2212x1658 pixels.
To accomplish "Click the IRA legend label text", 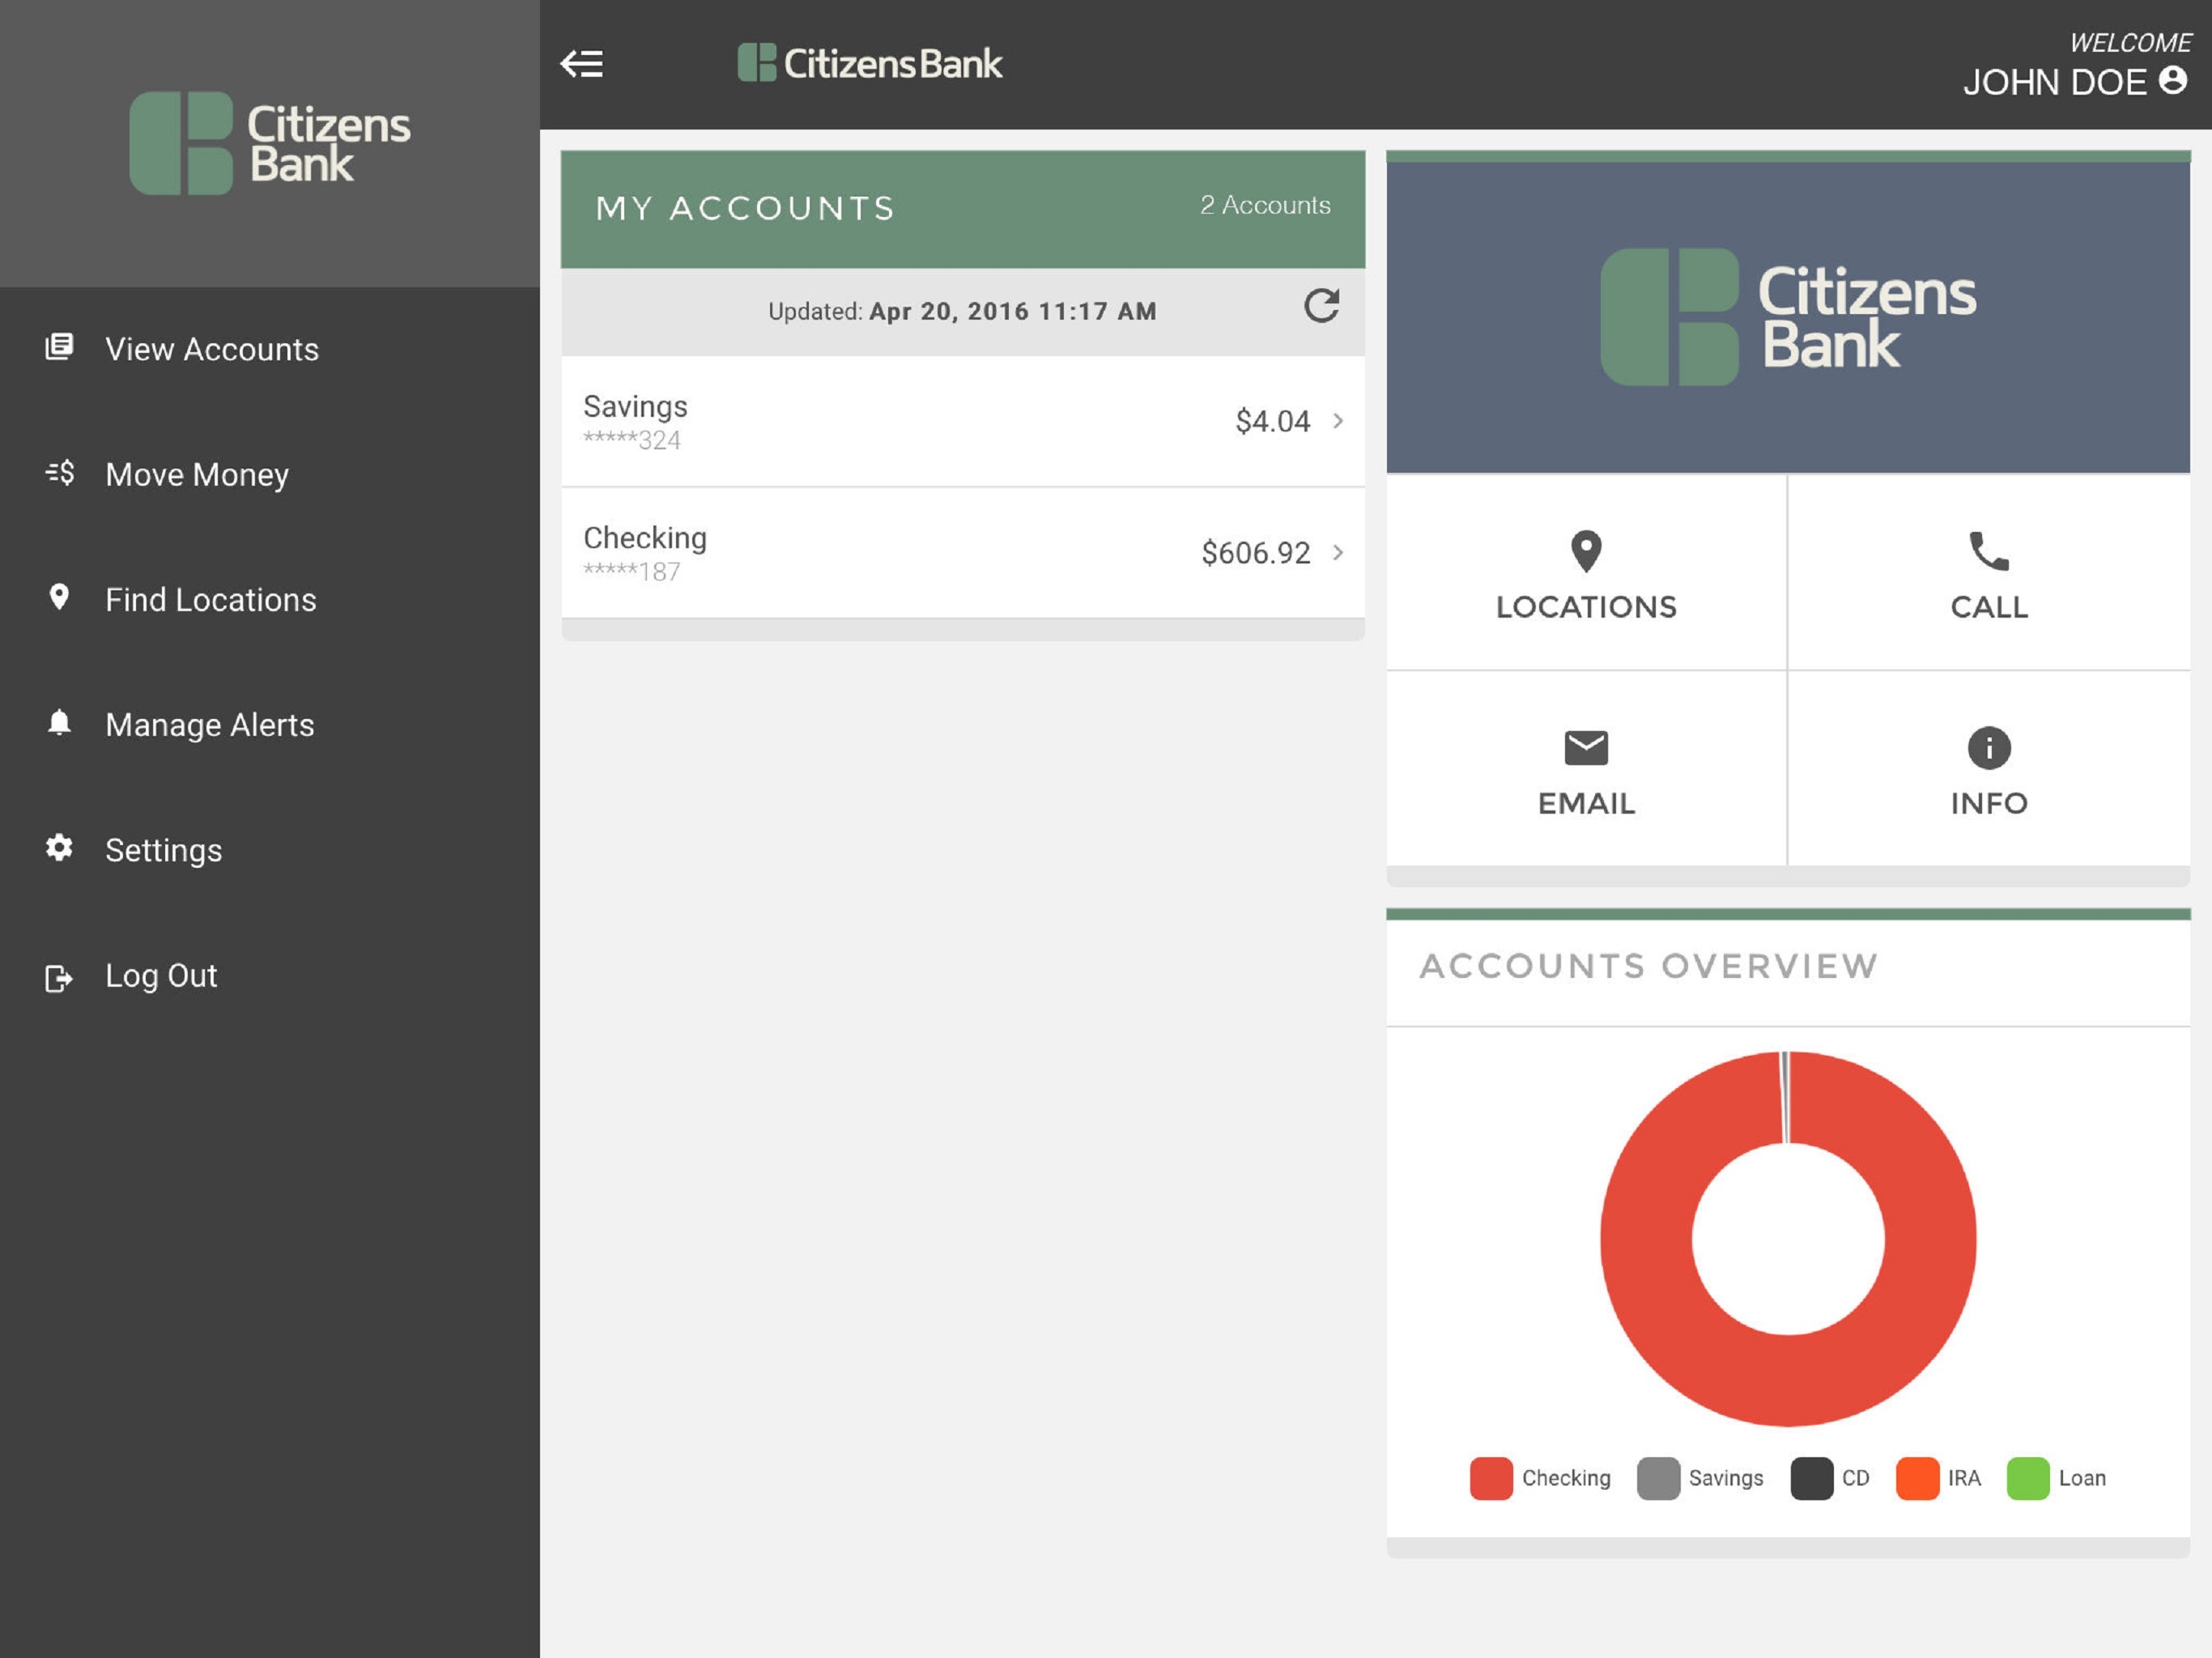I will point(1964,1478).
